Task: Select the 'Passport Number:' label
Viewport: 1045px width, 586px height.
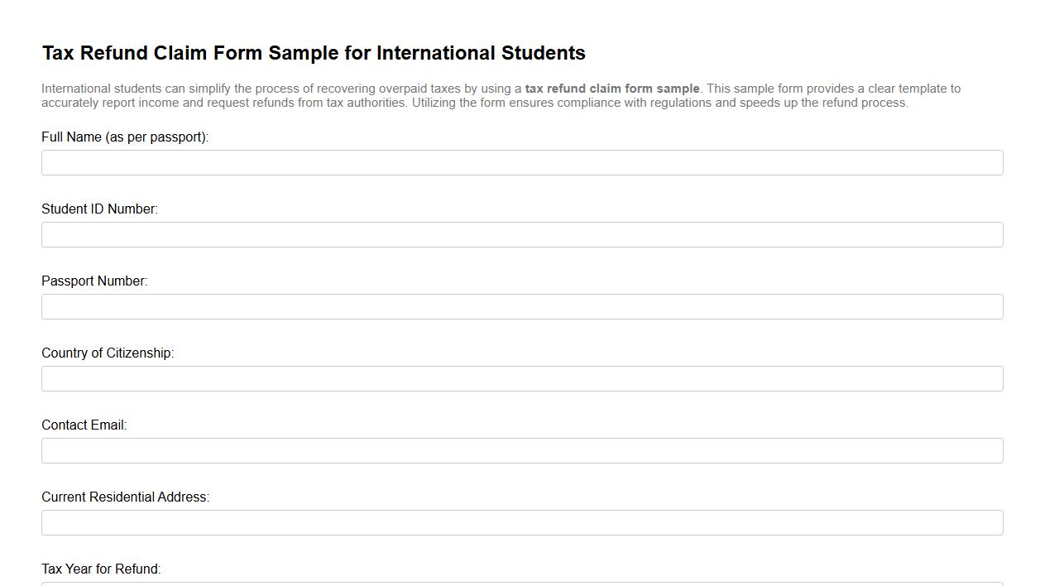Action: [94, 281]
